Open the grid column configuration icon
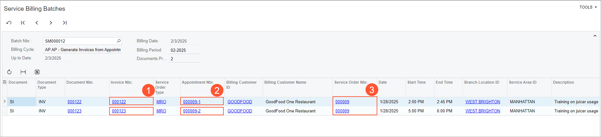This screenshot has width=601, height=137. point(4,82)
